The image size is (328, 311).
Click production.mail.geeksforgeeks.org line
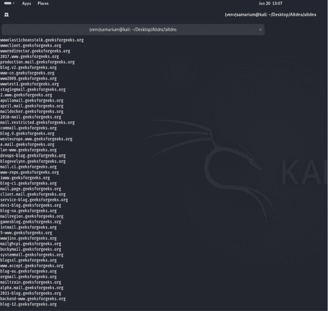point(38,62)
